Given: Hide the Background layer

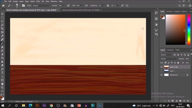Looking at the screenshot, I should 161,75.
